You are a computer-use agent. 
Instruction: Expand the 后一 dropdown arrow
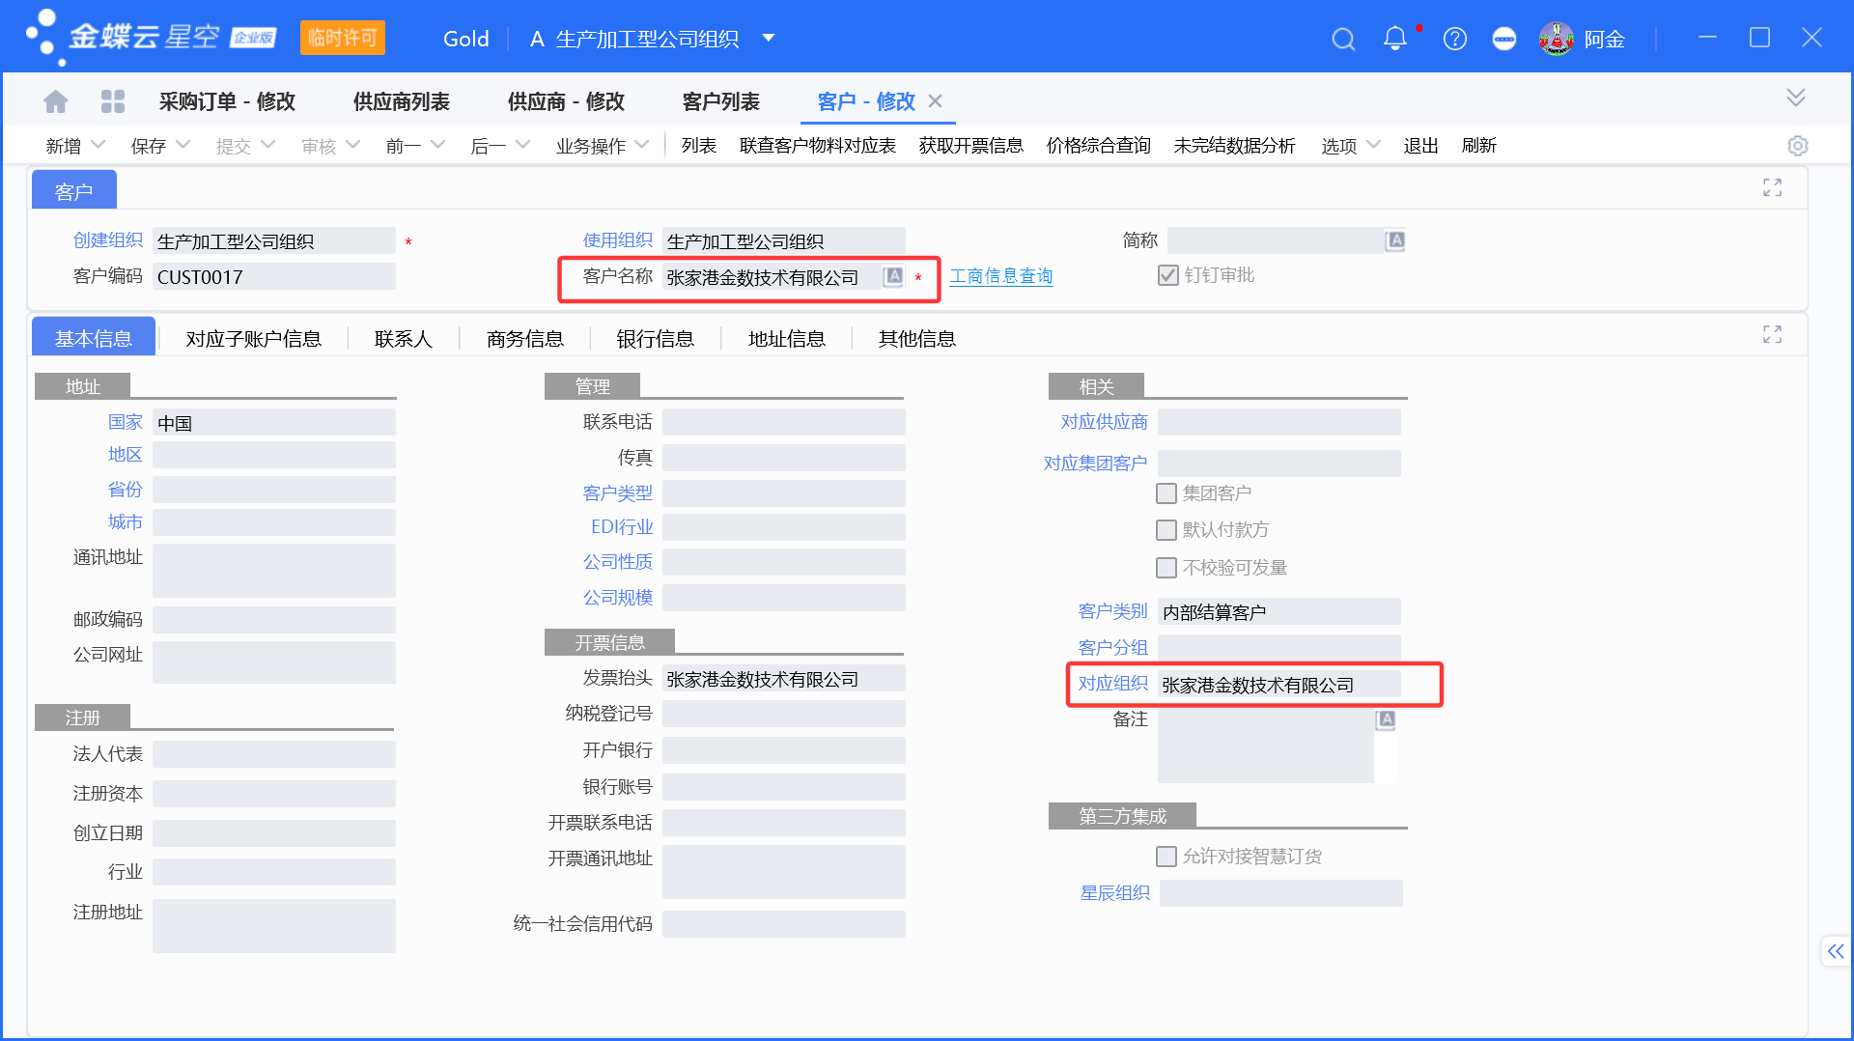522,145
